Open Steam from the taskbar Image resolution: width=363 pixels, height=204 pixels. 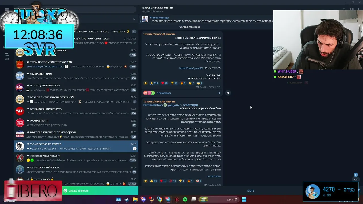tap(127, 199)
